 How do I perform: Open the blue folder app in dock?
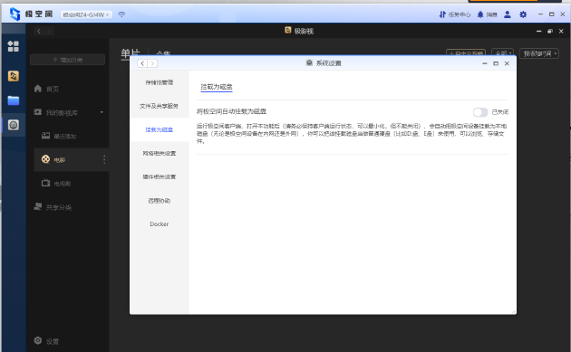pos(14,100)
